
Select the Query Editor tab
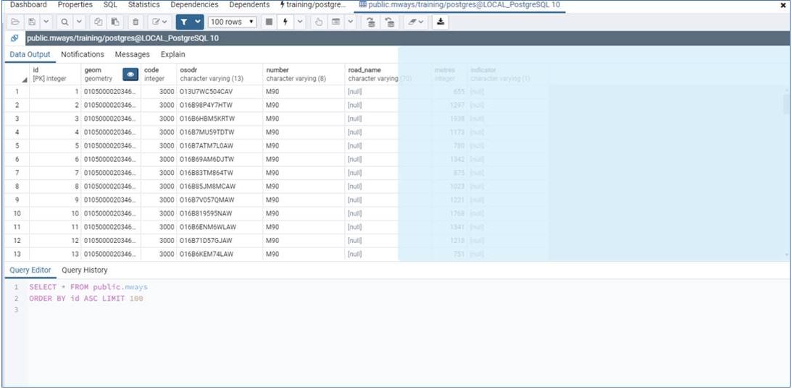click(x=30, y=270)
